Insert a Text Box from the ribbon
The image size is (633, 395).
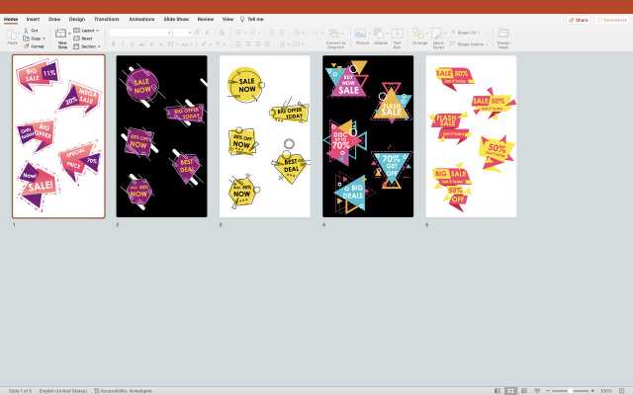398,36
